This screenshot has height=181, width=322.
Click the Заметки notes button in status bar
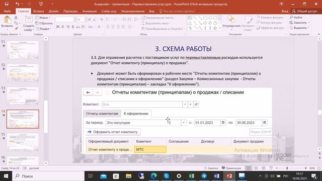[211, 168]
